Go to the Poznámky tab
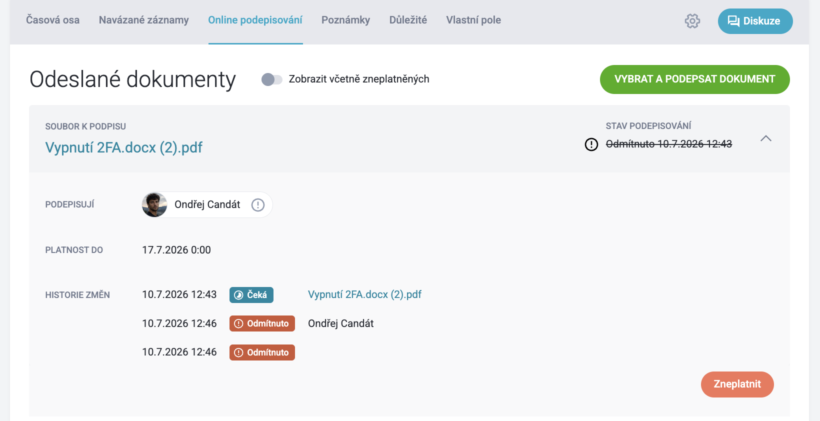The width and height of the screenshot is (820, 421). (346, 20)
